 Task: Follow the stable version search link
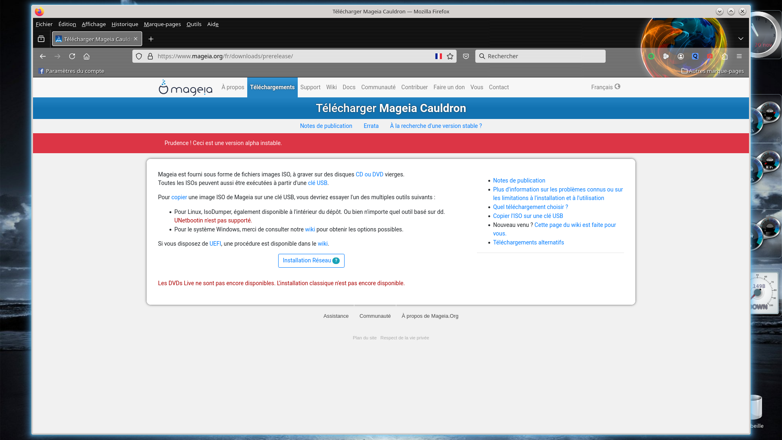pos(436,126)
